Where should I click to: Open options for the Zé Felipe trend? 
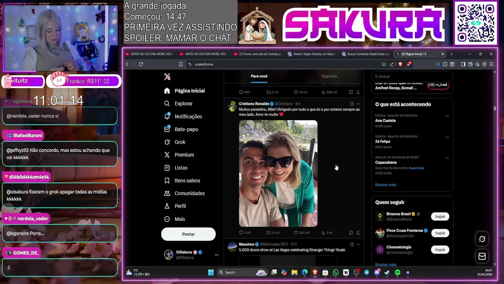(447, 137)
